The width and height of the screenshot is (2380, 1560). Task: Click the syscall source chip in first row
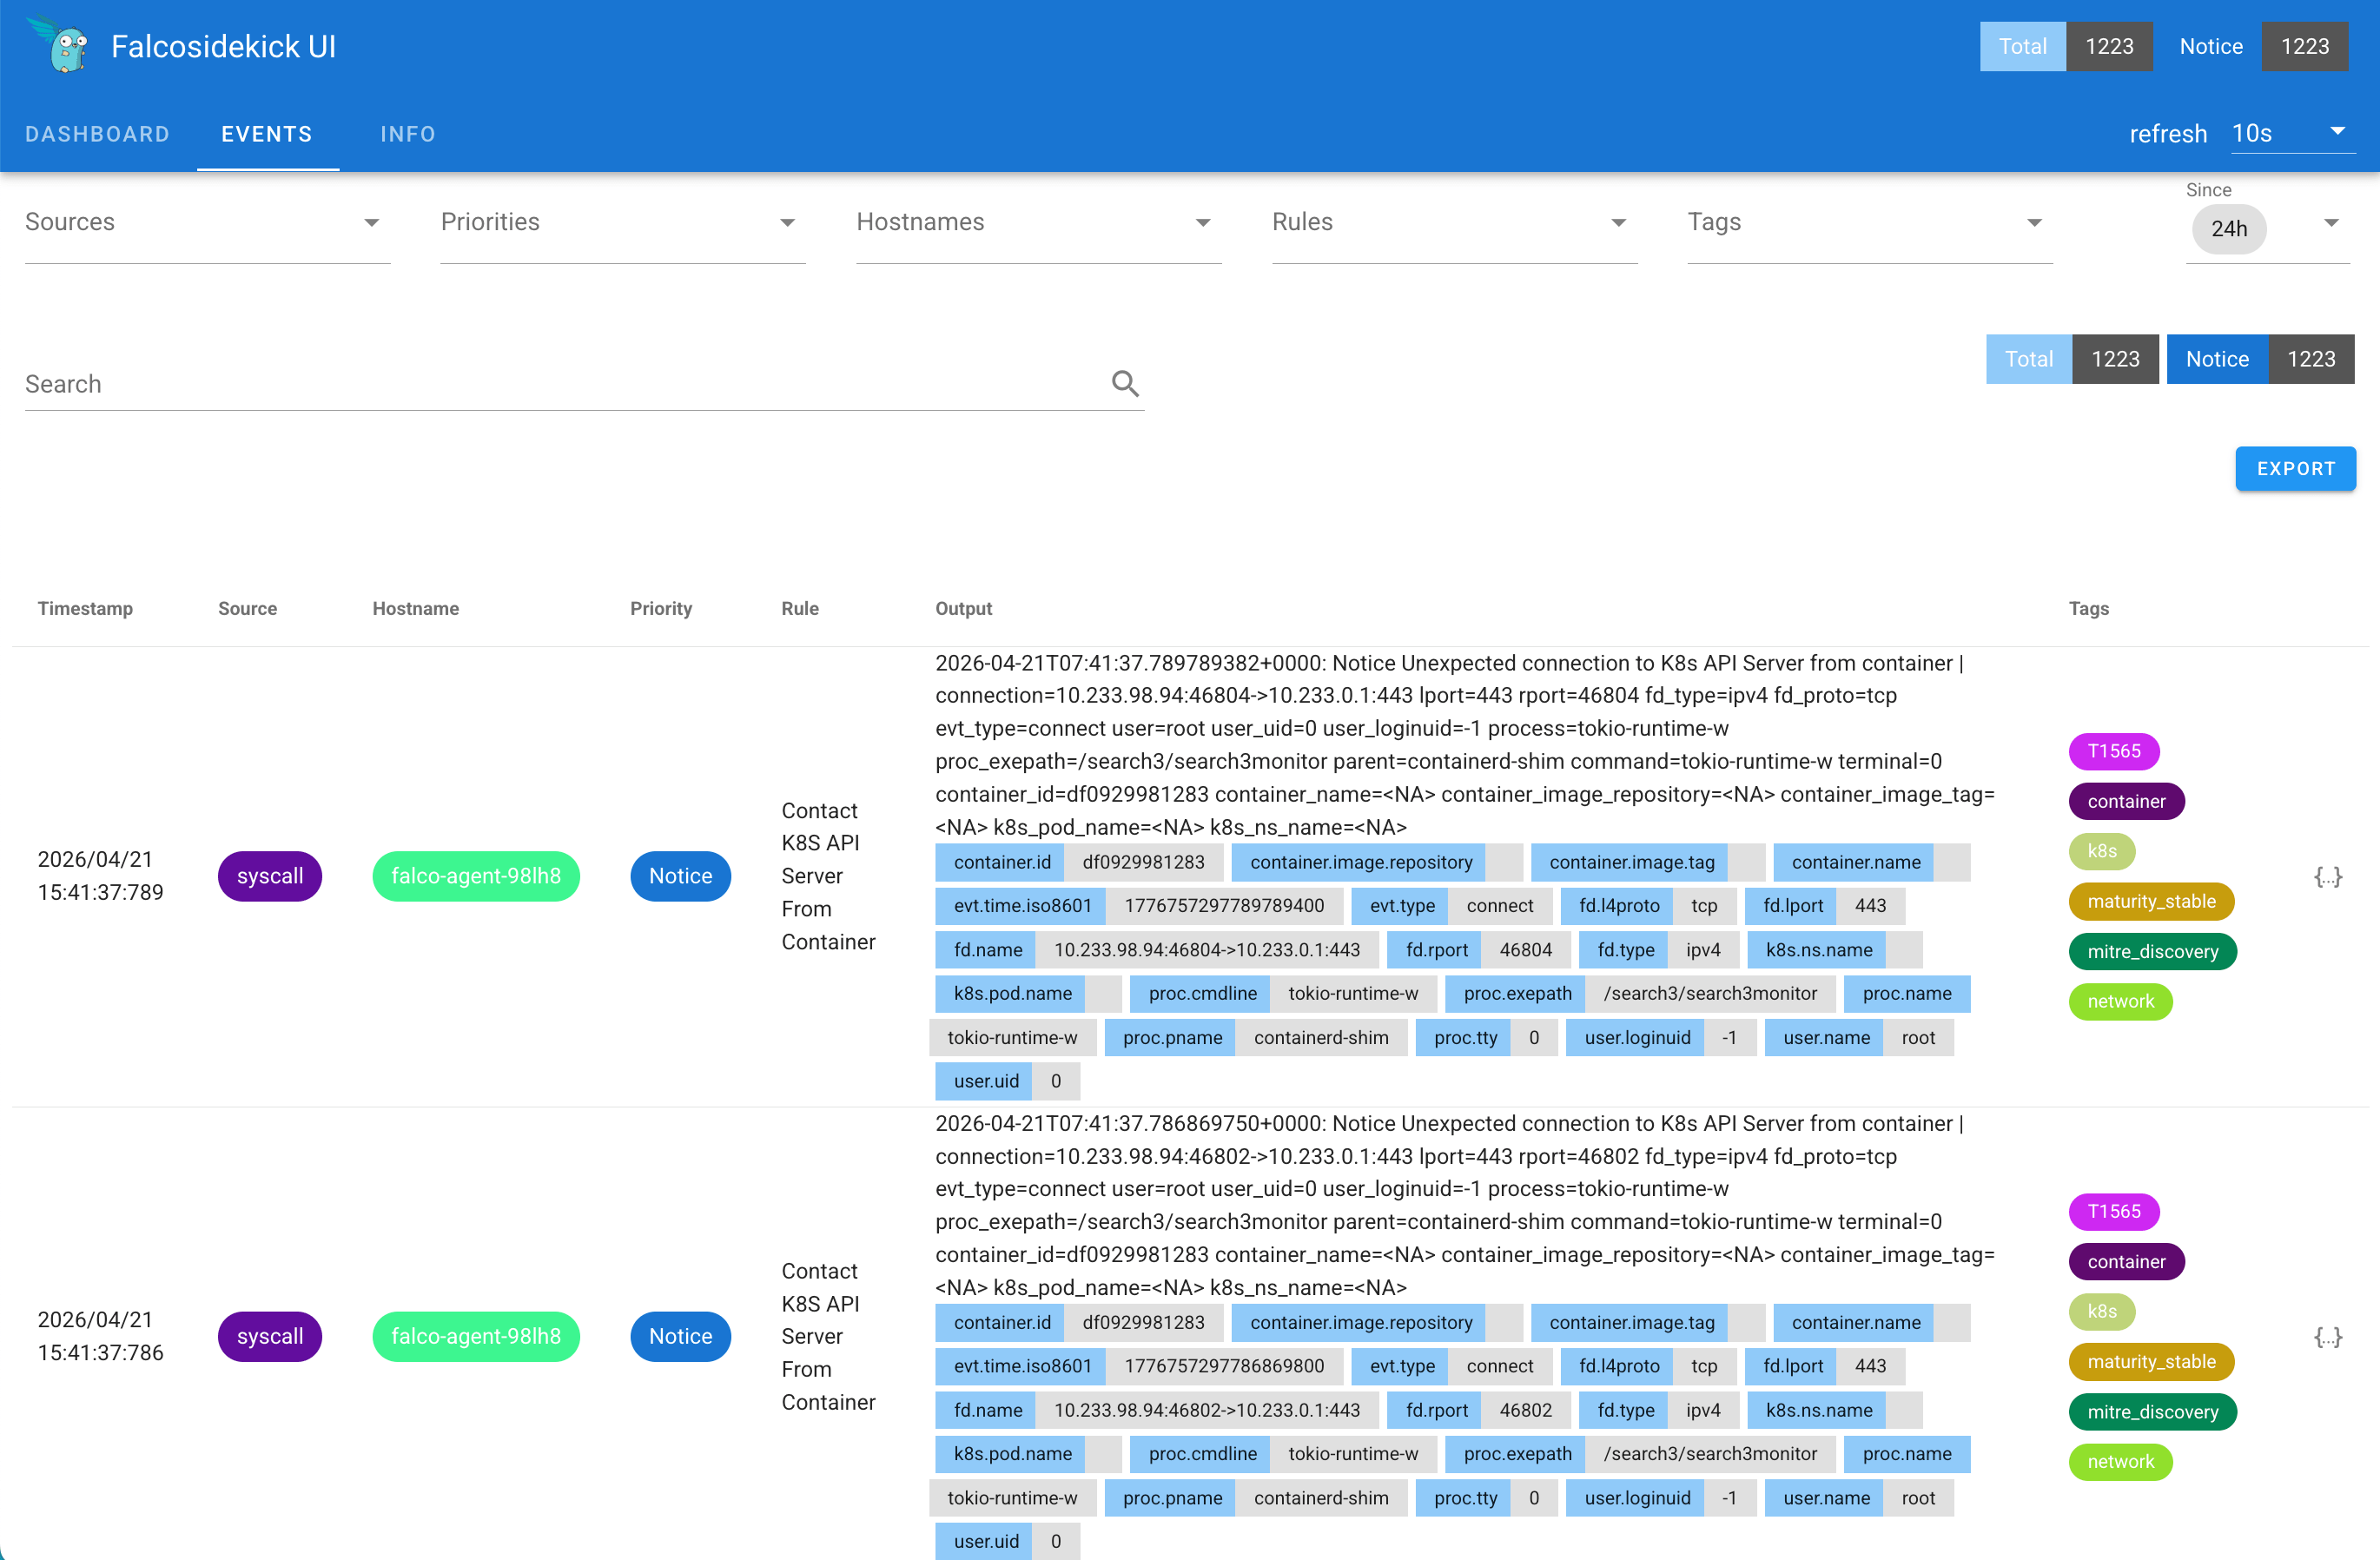point(269,876)
